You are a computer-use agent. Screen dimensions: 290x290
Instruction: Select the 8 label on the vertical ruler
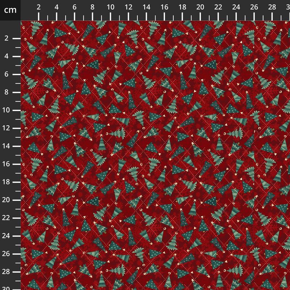(x=7, y=92)
